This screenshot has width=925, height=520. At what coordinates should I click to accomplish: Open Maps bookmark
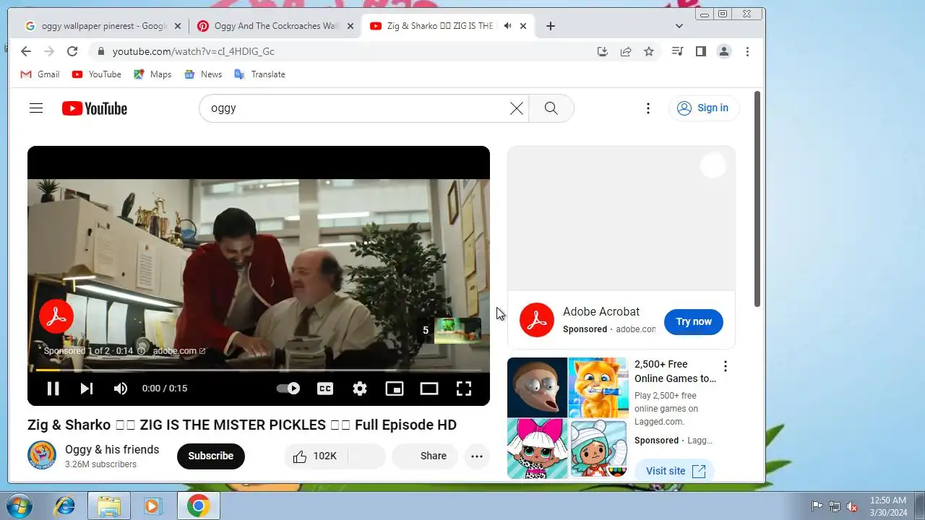click(152, 74)
